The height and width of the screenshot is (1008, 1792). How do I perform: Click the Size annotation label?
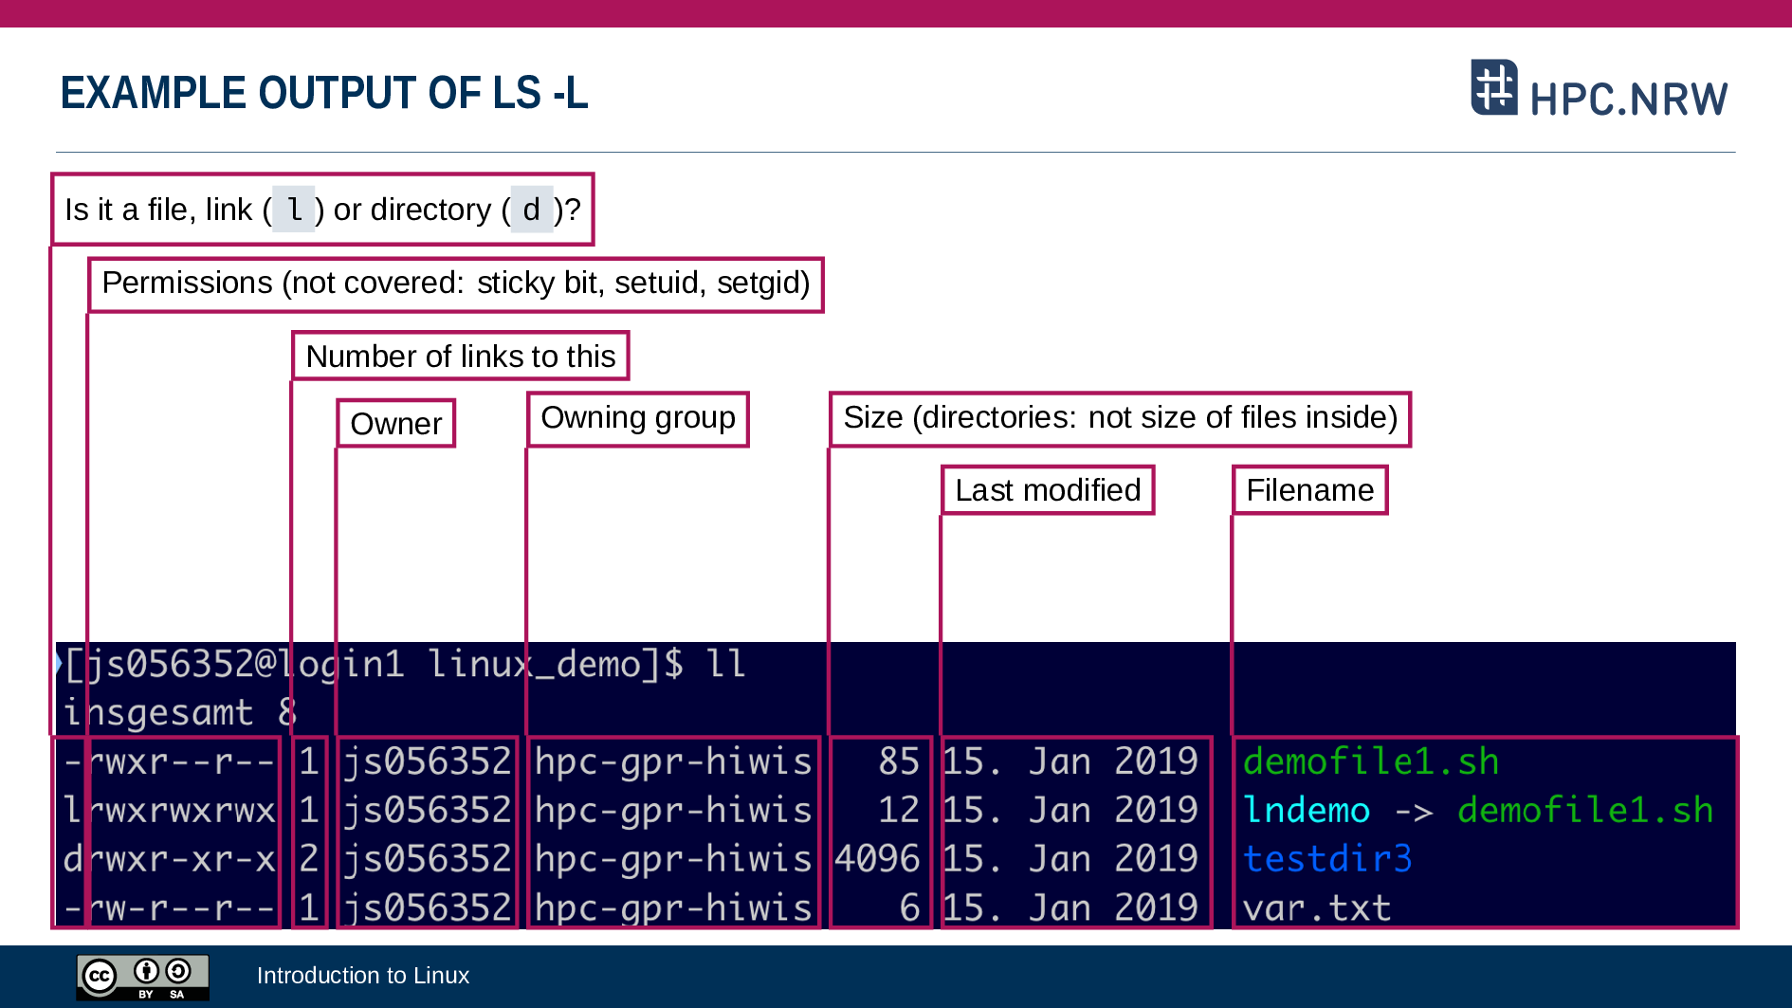pos(1120,418)
